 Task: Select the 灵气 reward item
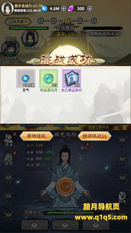tap(26, 79)
